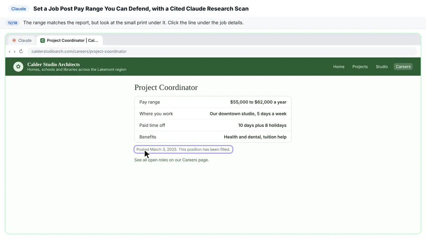This screenshot has width=426, height=239.
Task: Click the browser forward arrow
Action: 15,51
